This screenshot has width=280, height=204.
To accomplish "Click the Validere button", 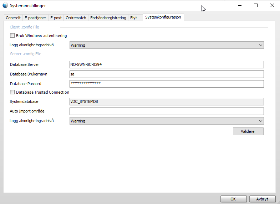I will 248,131.
